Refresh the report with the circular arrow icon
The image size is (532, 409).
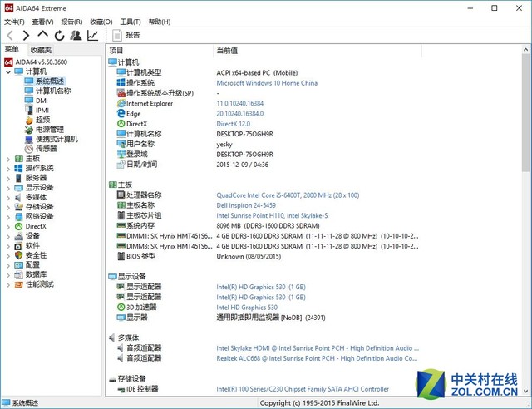(x=59, y=35)
